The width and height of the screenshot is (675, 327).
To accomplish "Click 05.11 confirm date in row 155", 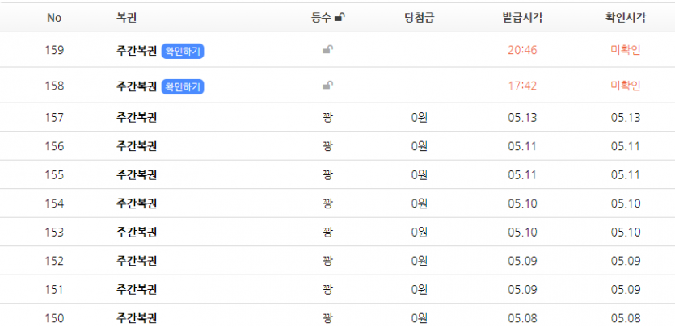I will point(626,175).
